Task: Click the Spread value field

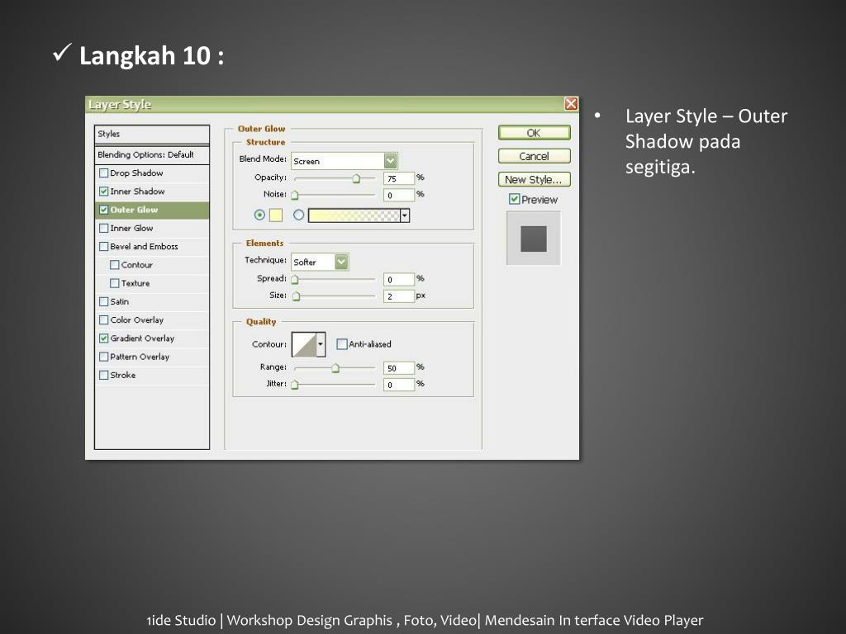Action: click(x=399, y=279)
